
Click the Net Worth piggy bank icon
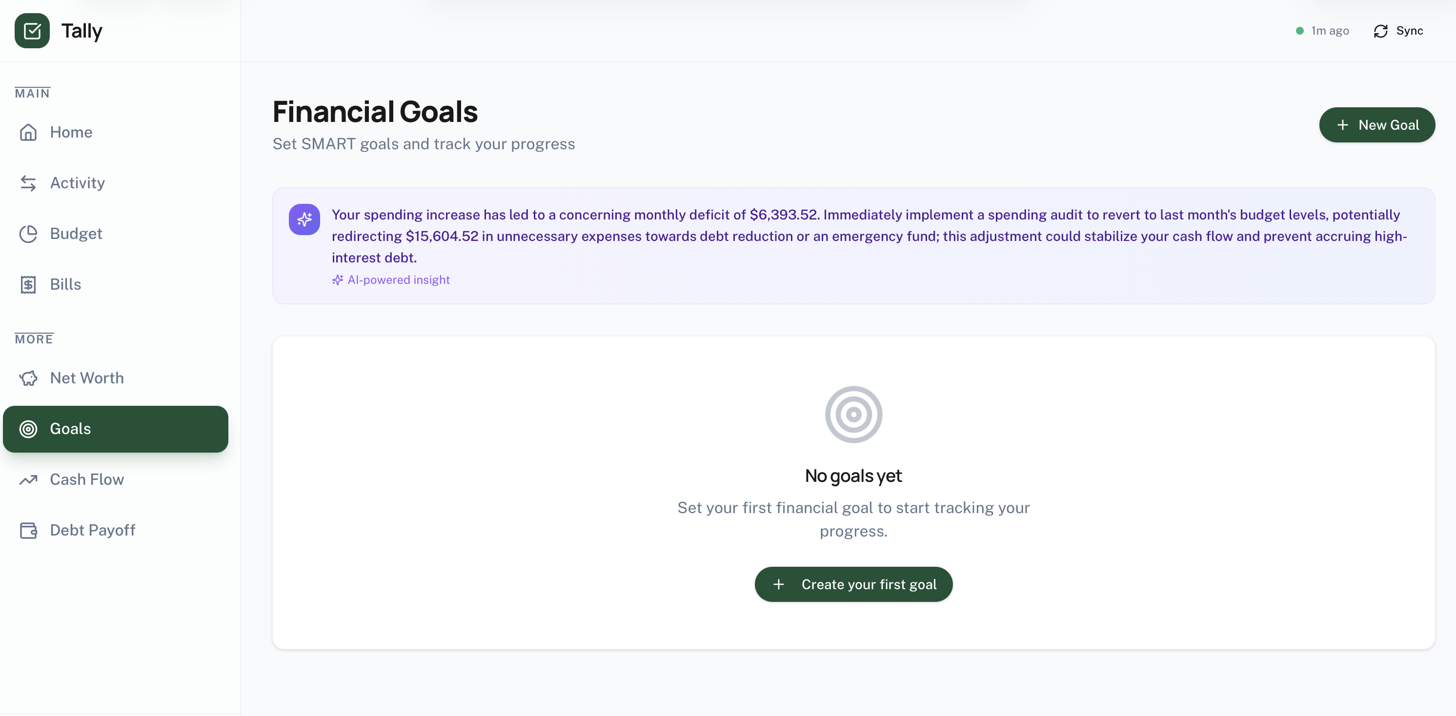click(x=28, y=378)
